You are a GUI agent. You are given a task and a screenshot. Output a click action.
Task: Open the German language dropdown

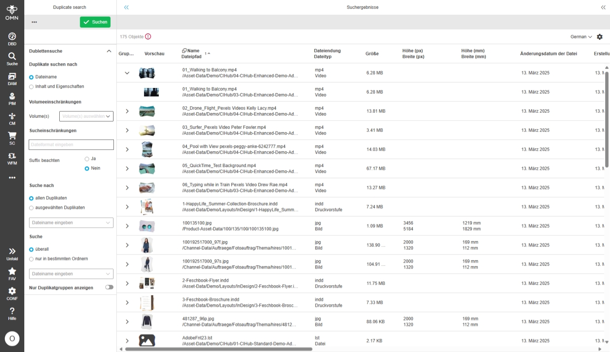pyautogui.click(x=581, y=37)
